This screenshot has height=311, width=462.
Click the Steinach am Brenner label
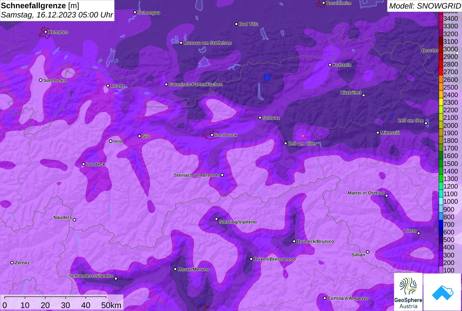tap(197, 175)
